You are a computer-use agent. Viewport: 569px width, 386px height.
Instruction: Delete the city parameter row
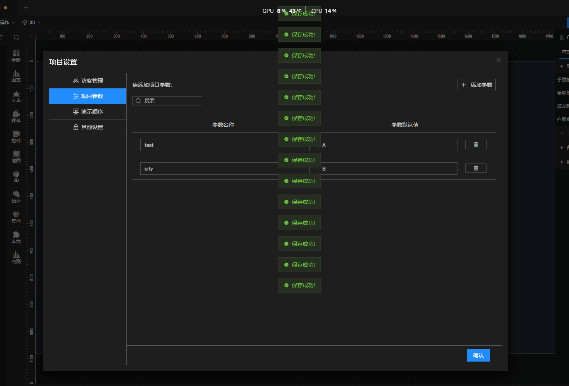pos(476,168)
